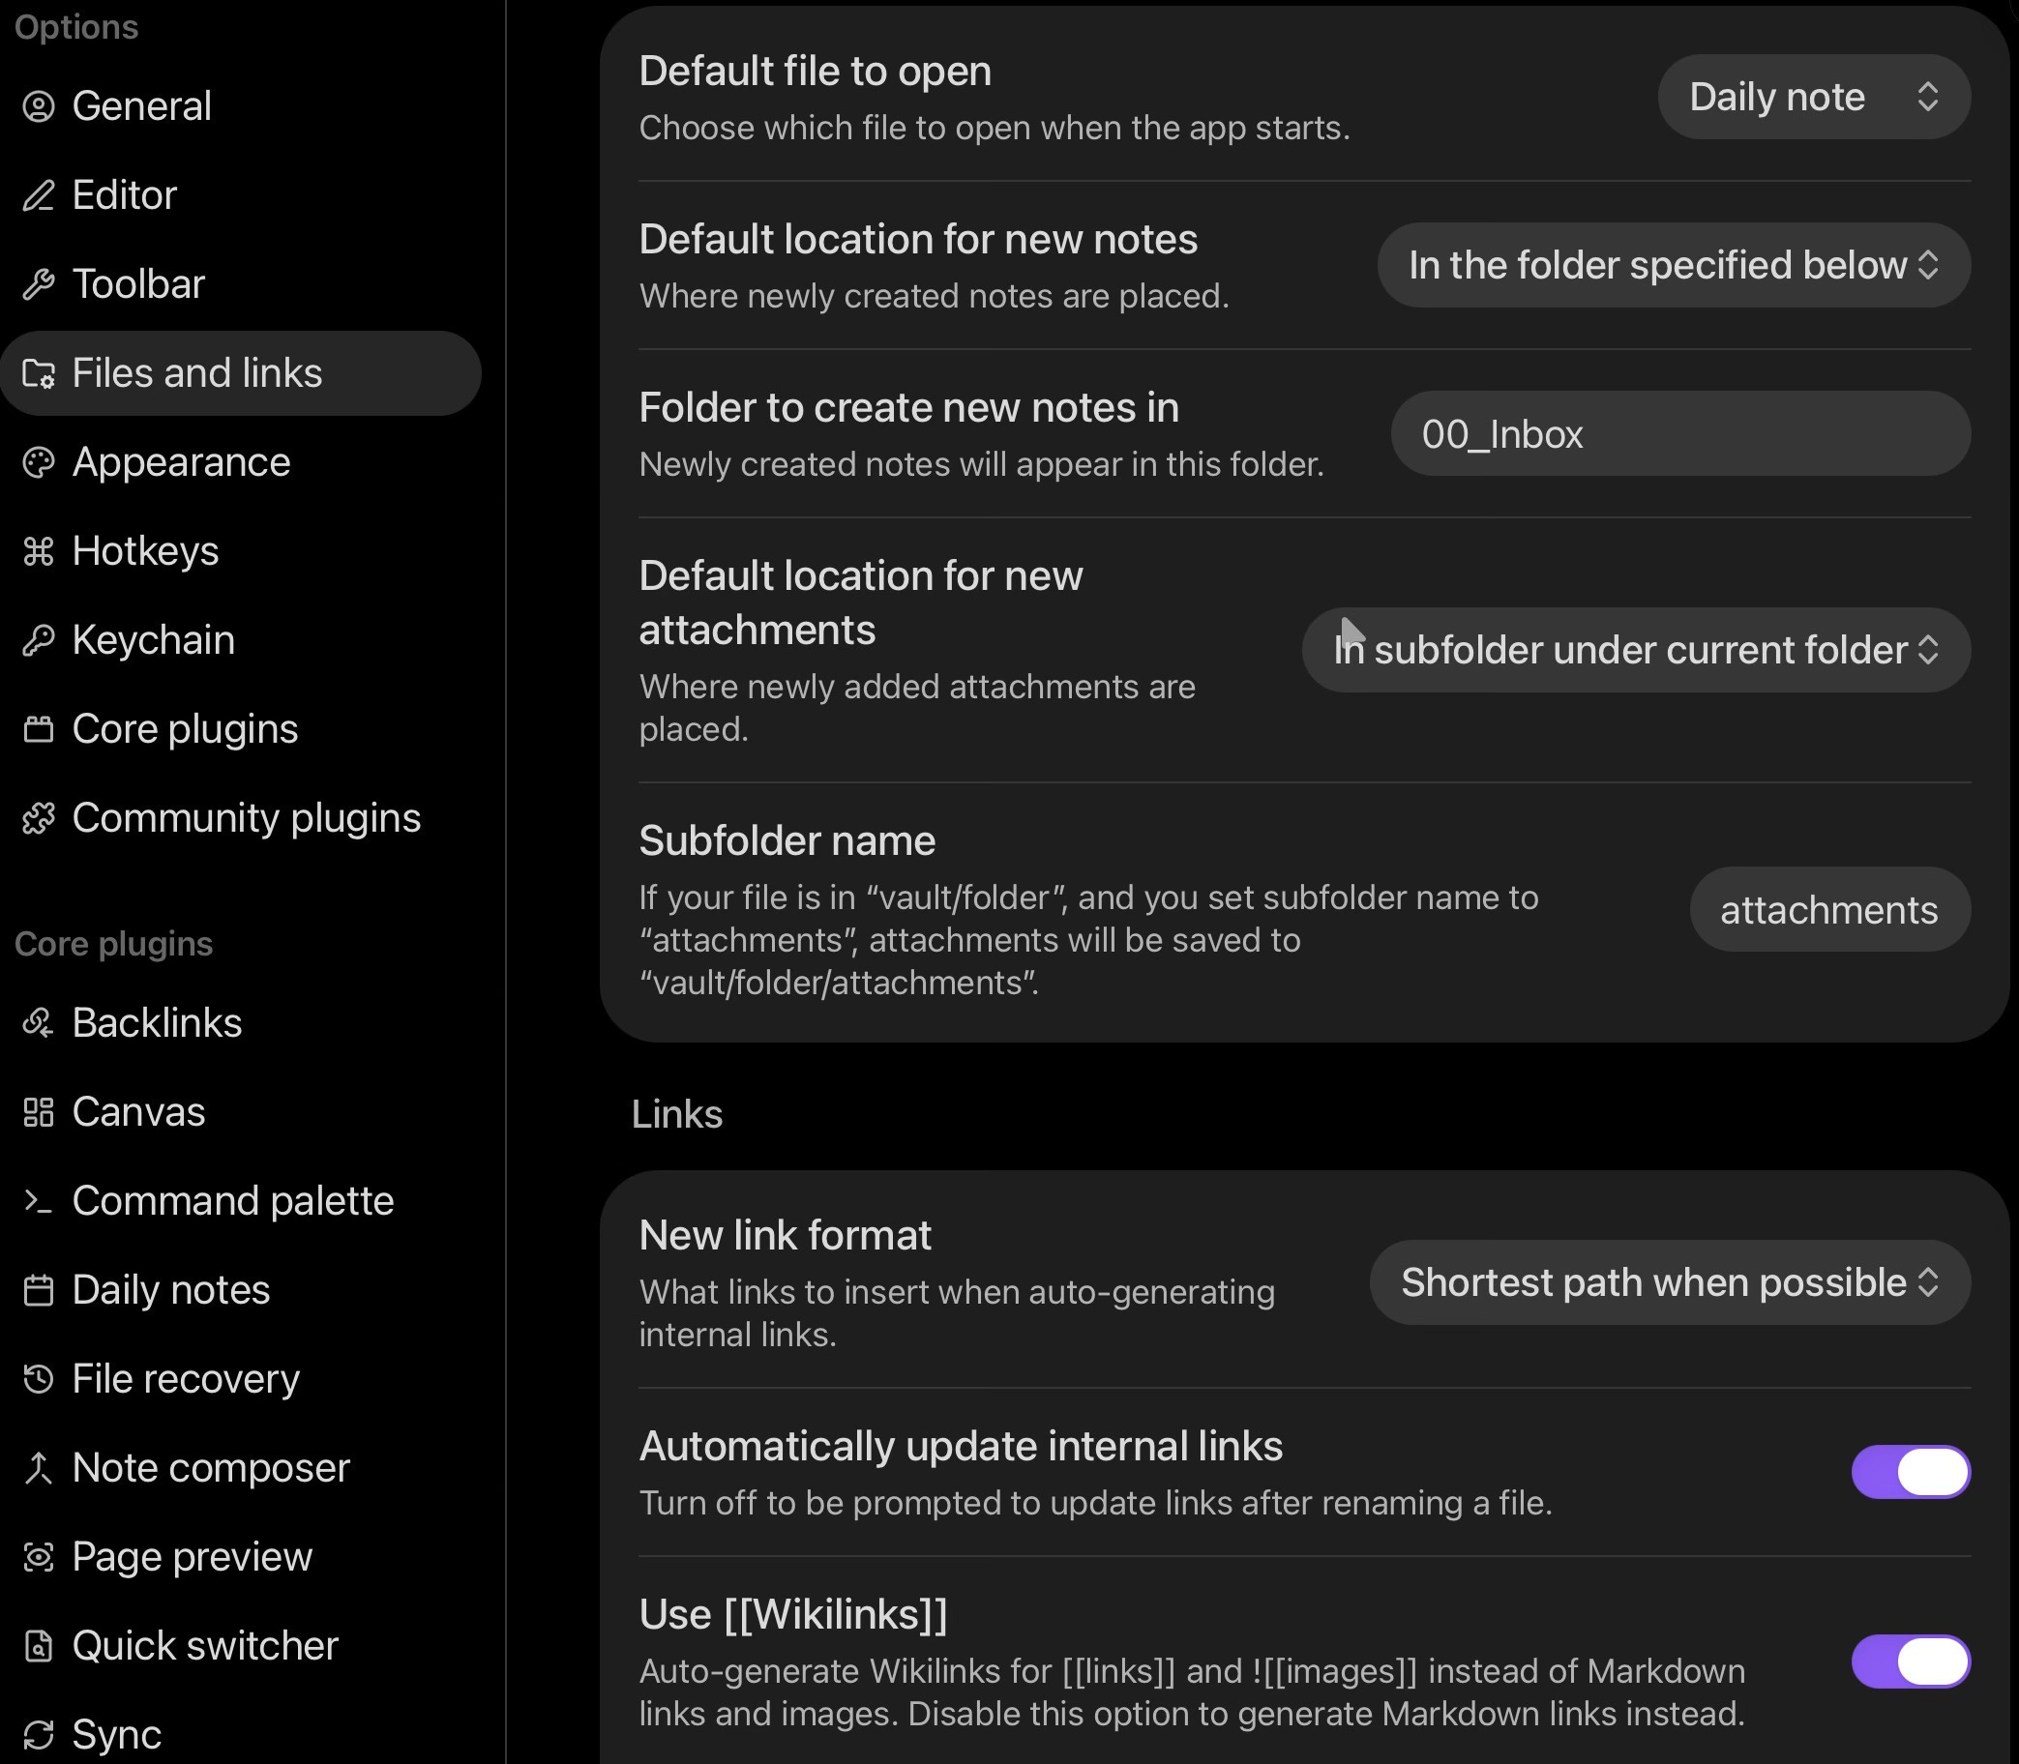The width and height of the screenshot is (2019, 1764).
Task: Click the Appearance palette icon
Action: [39, 462]
